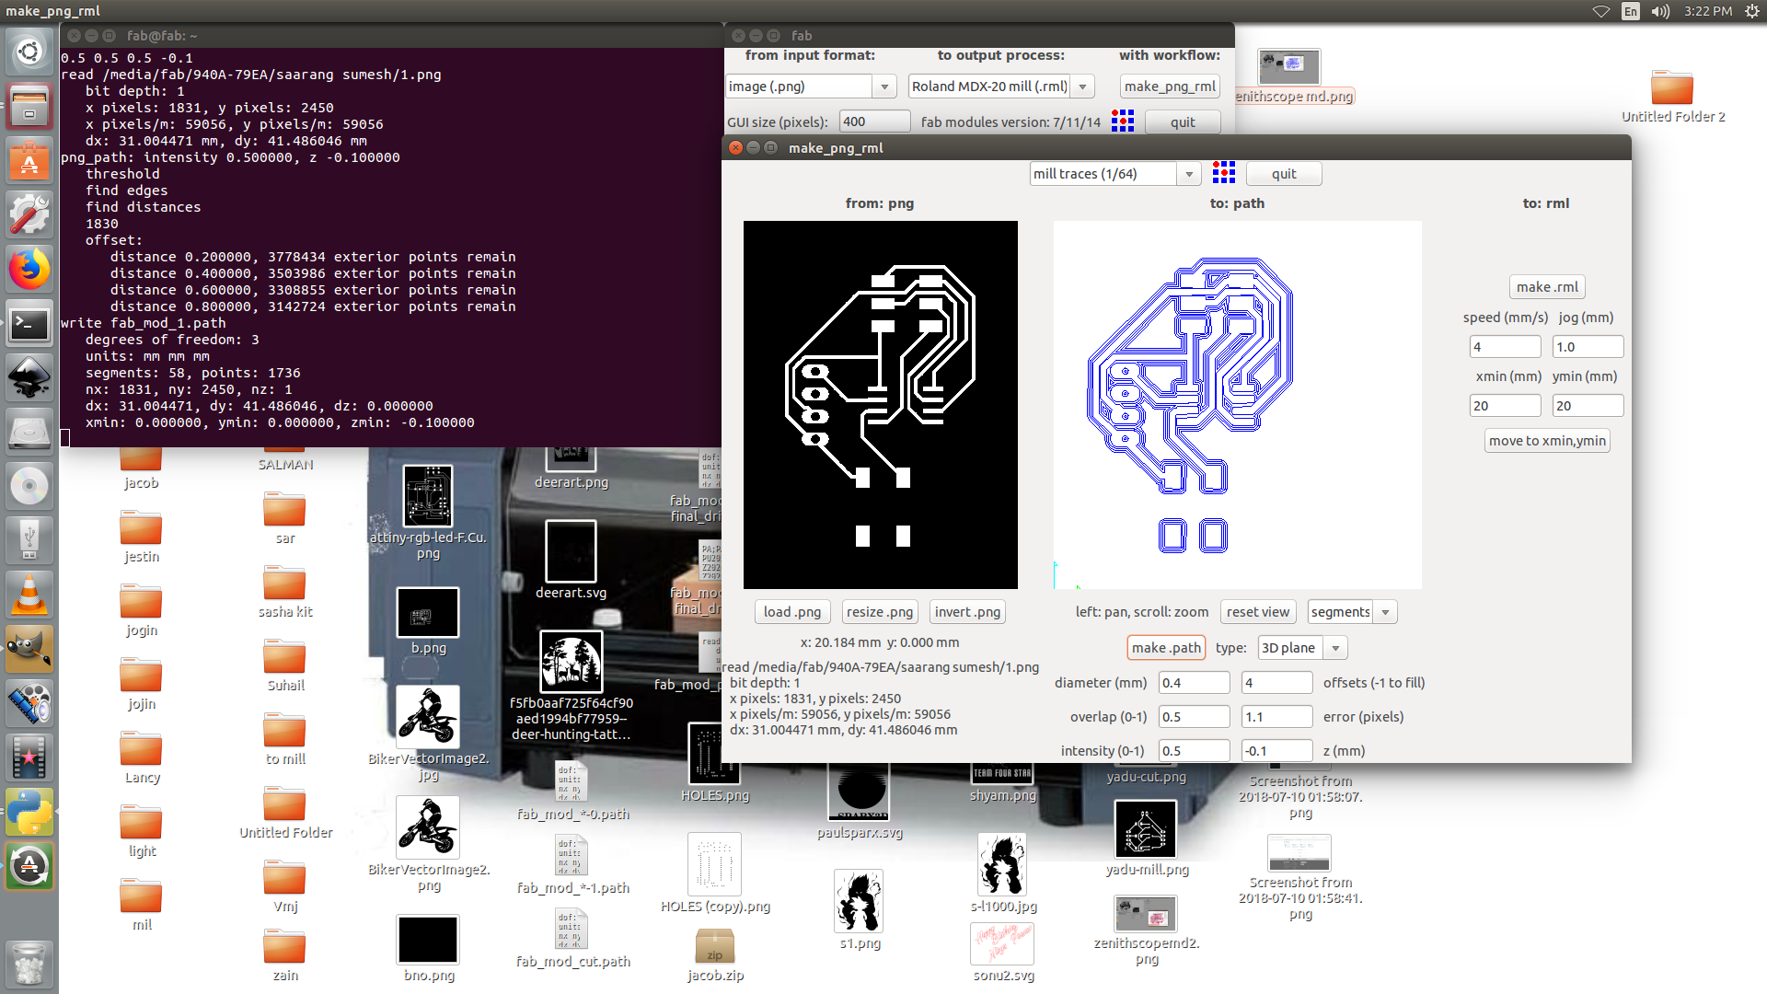Click fab logo in make_png_rml window

pyautogui.click(x=1224, y=173)
